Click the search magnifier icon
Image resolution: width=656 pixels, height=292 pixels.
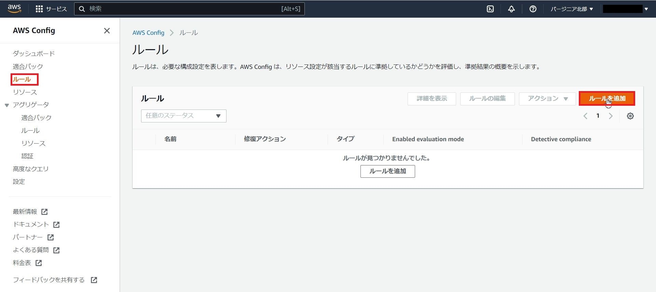click(x=82, y=9)
